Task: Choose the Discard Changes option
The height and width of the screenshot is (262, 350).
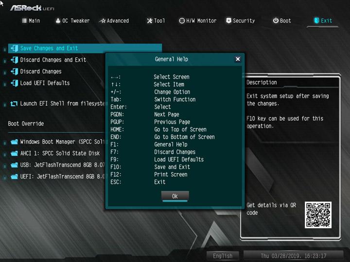Action: coord(41,71)
